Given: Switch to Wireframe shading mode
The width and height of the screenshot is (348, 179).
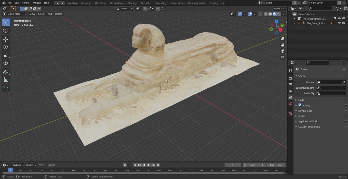Looking at the screenshot, I should pyautogui.click(x=266, y=14).
